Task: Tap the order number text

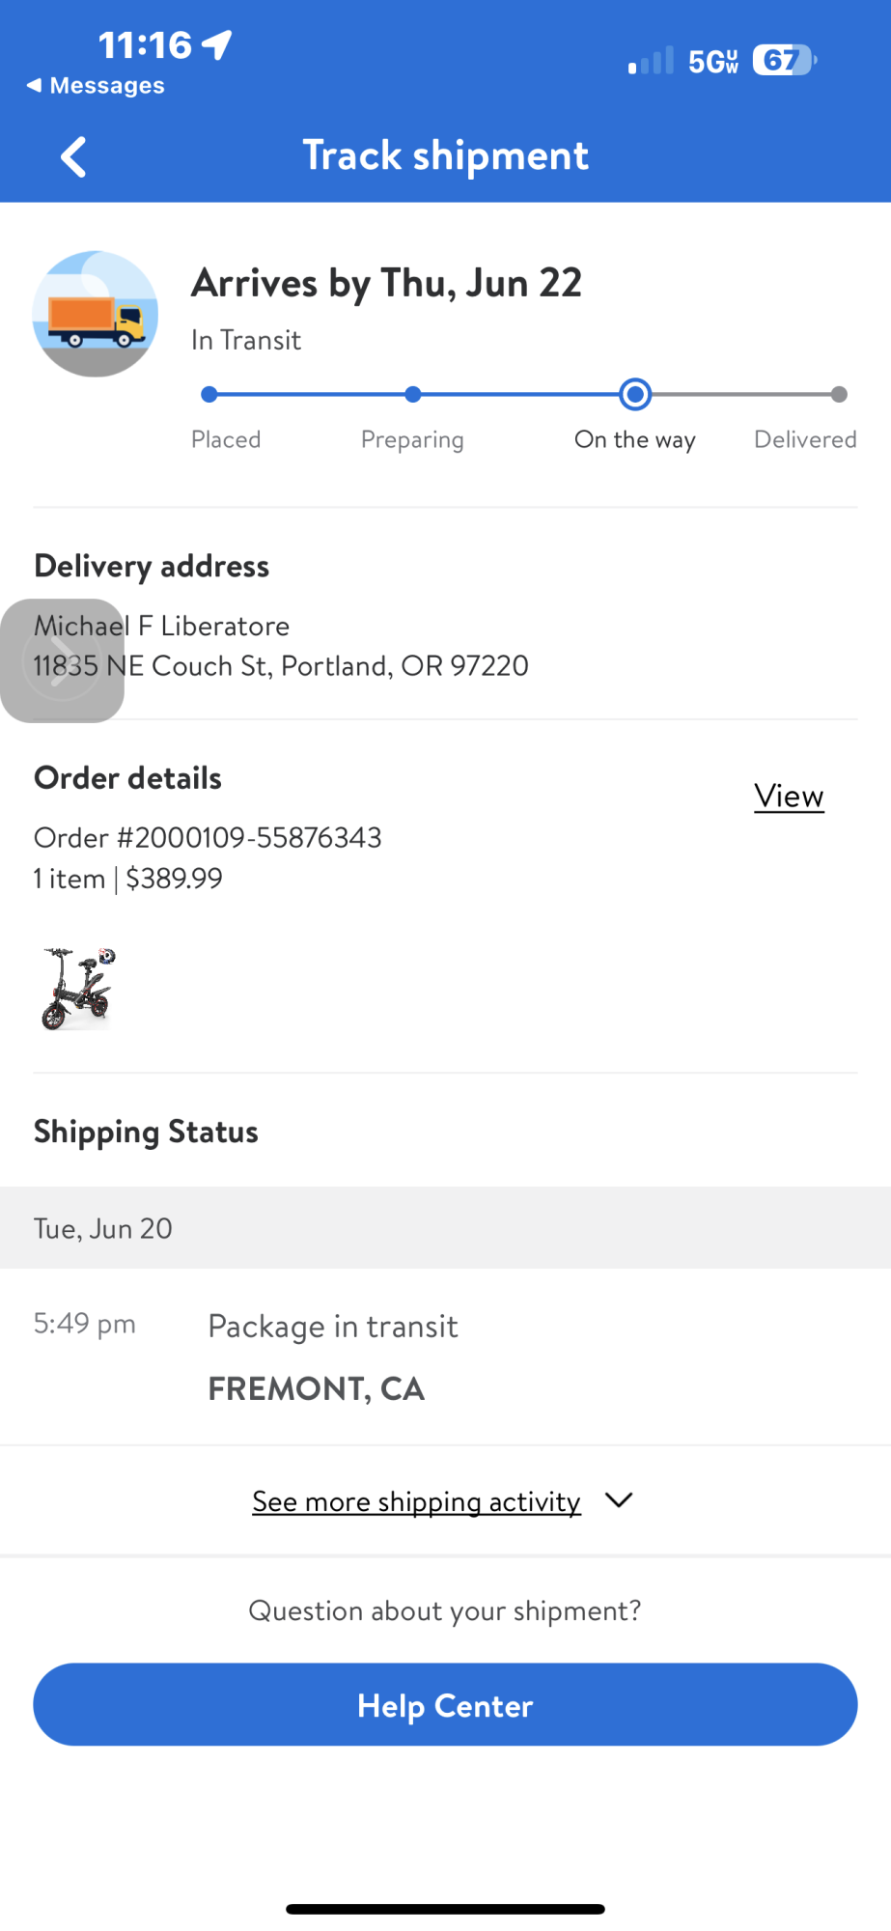Action: (x=208, y=837)
